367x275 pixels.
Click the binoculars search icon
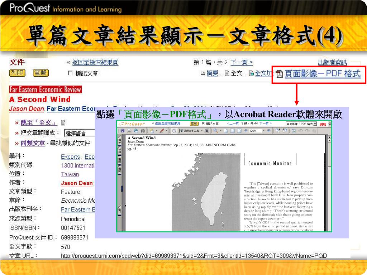tap(143, 131)
